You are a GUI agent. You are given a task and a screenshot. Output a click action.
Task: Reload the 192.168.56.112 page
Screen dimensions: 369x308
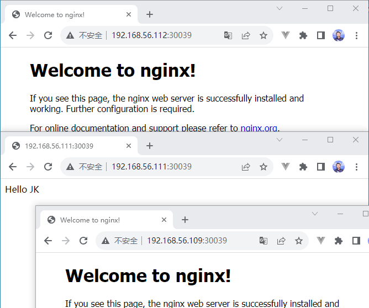48,35
